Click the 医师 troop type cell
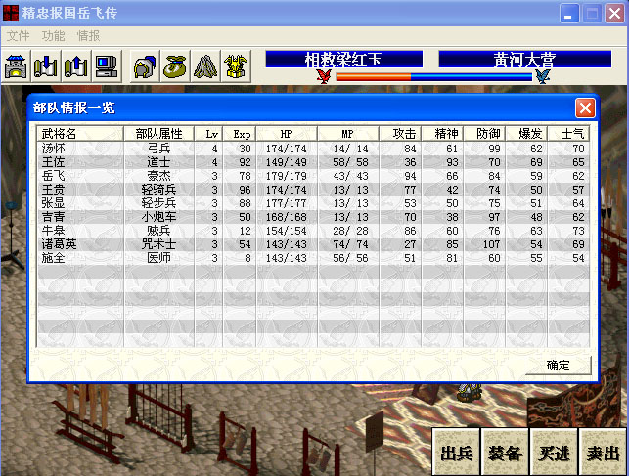Image resolution: width=629 pixels, height=476 pixels. point(158,258)
